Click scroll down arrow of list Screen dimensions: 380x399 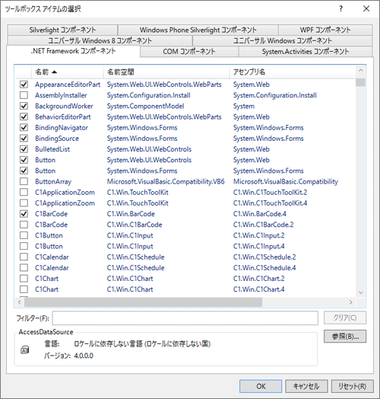[360, 292]
